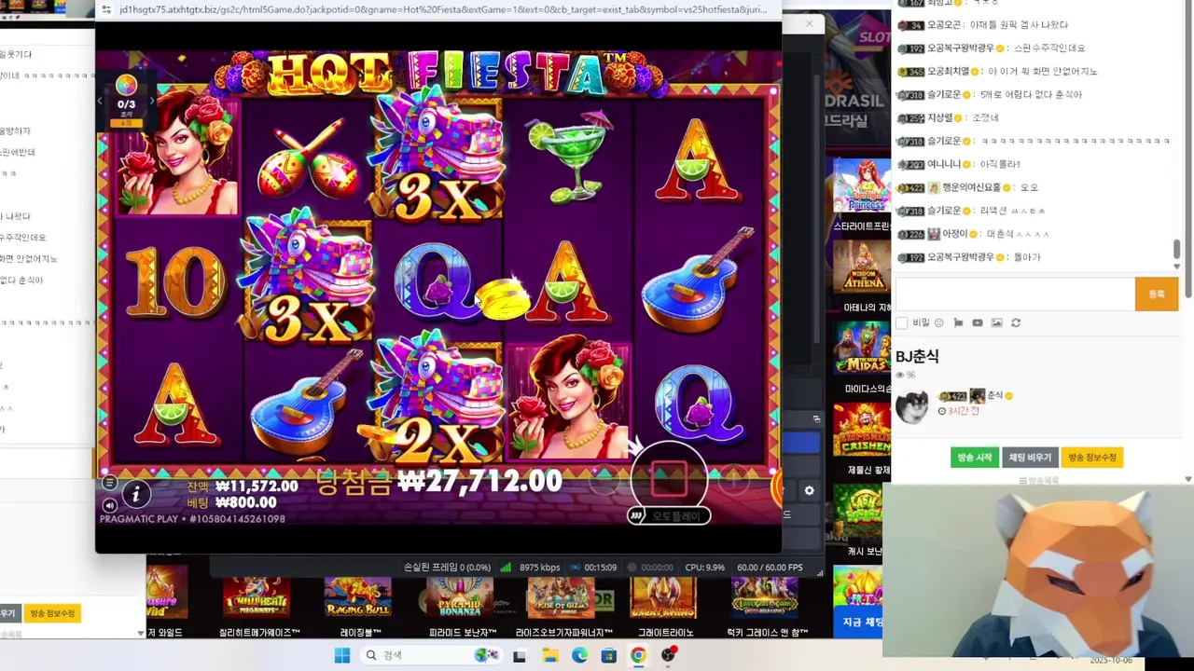Mute the slot game sound
The height and width of the screenshot is (671, 1194).
pos(109,505)
